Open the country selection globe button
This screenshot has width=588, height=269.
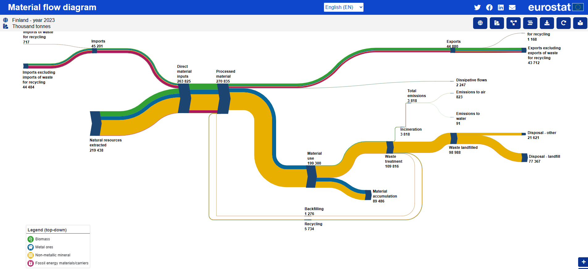click(x=480, y=23)
